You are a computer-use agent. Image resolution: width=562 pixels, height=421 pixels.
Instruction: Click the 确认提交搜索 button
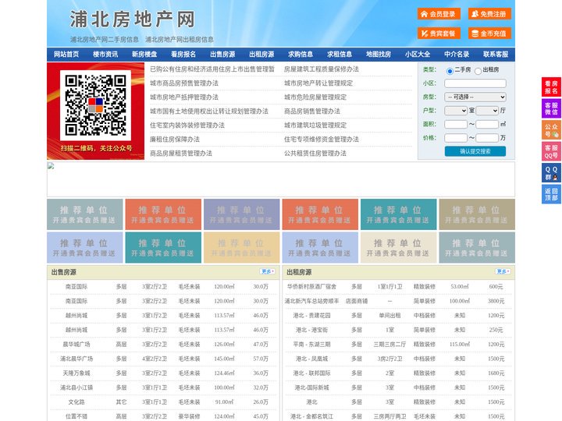click(475, 151)
